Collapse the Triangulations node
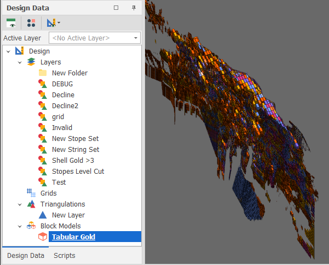The image size is (329, 265). coord(20,204)
